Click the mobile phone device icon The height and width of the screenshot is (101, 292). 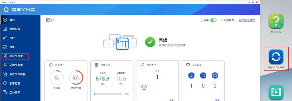point(203,75)
